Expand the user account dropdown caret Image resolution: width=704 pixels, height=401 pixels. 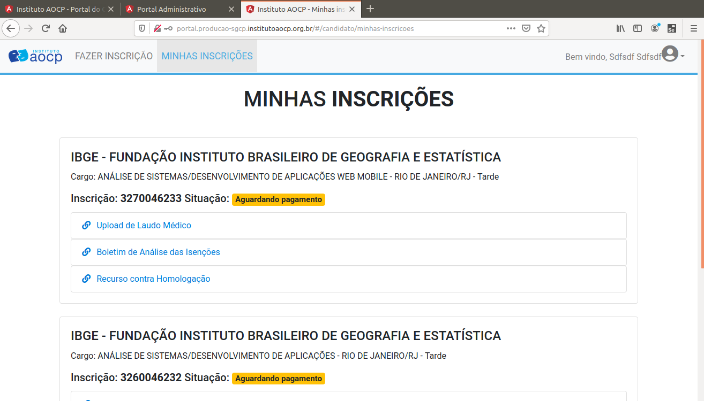click(683, 56)
